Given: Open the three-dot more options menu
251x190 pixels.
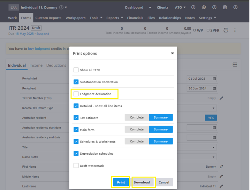Looking at the screenshot, I should (235, 30).
